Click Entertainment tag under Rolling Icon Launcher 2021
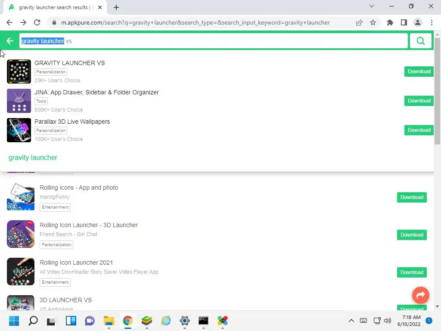 point(55,282)
